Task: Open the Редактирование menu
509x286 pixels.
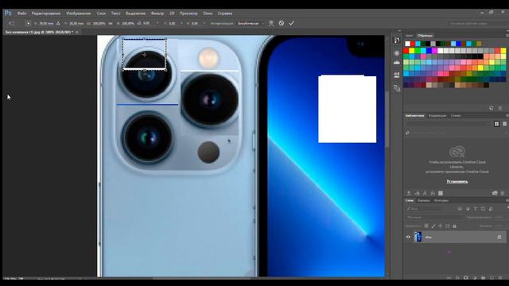Action: [46, 14]
